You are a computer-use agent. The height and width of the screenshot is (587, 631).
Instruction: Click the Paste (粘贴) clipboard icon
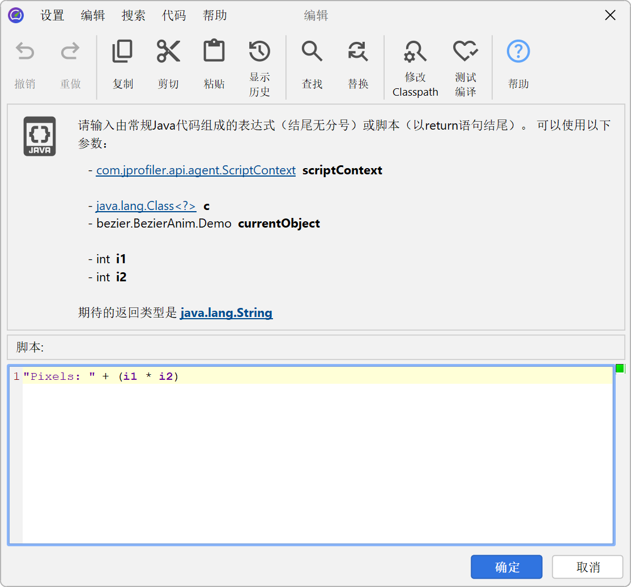[x=214, y=53]
